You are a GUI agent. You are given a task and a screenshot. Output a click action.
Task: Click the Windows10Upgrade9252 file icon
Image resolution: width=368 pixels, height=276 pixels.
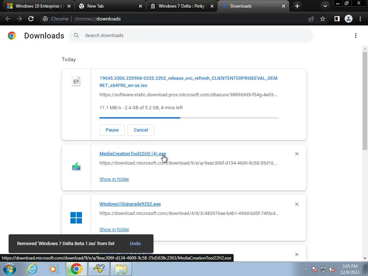(x=76, y=217)
